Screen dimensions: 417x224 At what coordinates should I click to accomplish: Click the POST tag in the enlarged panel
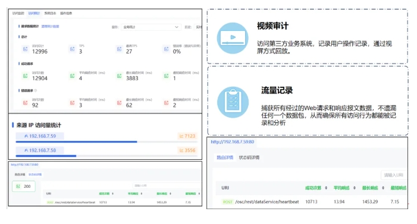click(227, 202)
